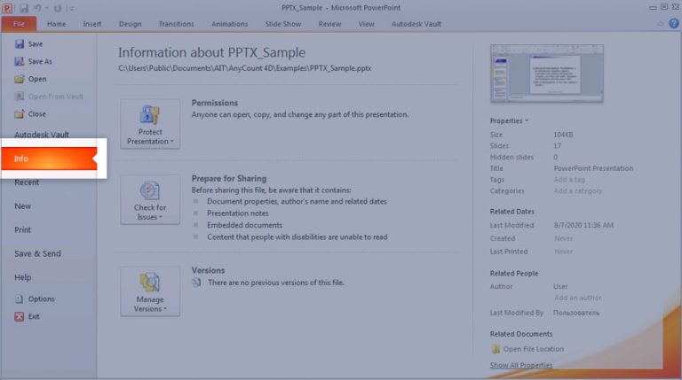Open the Print section

pyautogui.click(x=22, y=230)
